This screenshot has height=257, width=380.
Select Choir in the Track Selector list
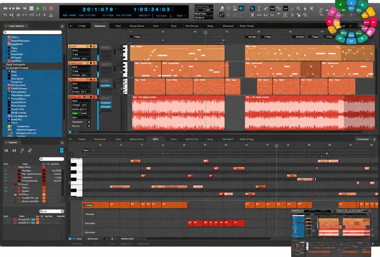point(14,75)
